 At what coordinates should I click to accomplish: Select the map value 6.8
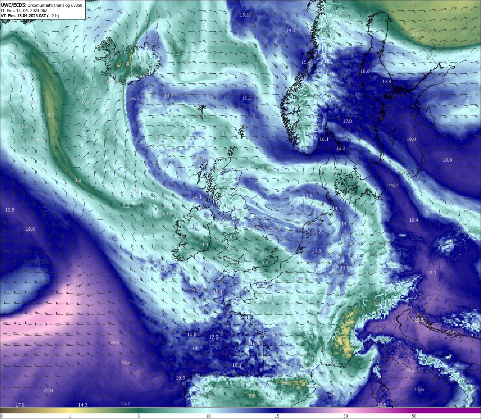pyautogui.click(x=25, y=126)
